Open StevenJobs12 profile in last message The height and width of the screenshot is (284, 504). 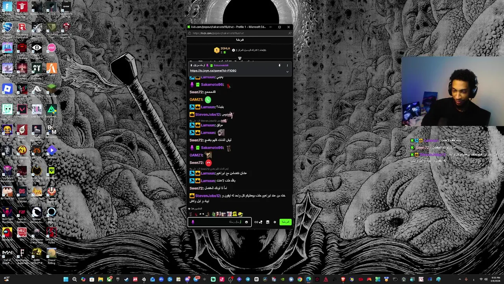[x=208, y=196]
